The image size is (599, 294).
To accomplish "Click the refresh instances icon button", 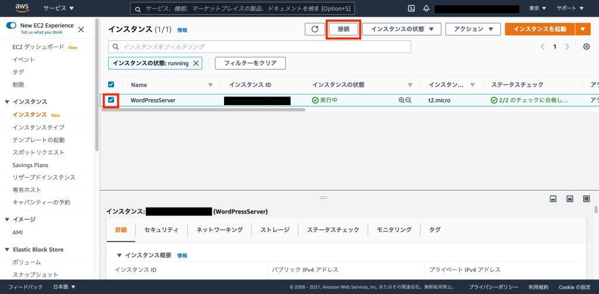I will [x=315, y=29].
